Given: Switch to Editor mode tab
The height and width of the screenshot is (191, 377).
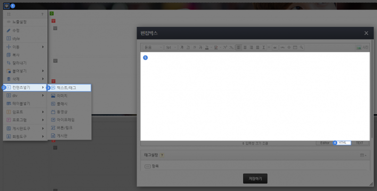Looking at the screenshot, I should (x=325, y=142).
